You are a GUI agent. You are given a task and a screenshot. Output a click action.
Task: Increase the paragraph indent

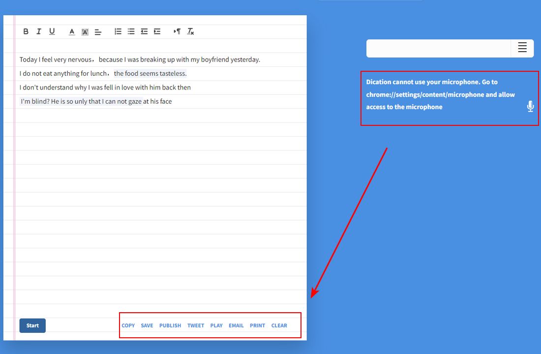click(157, 31)
